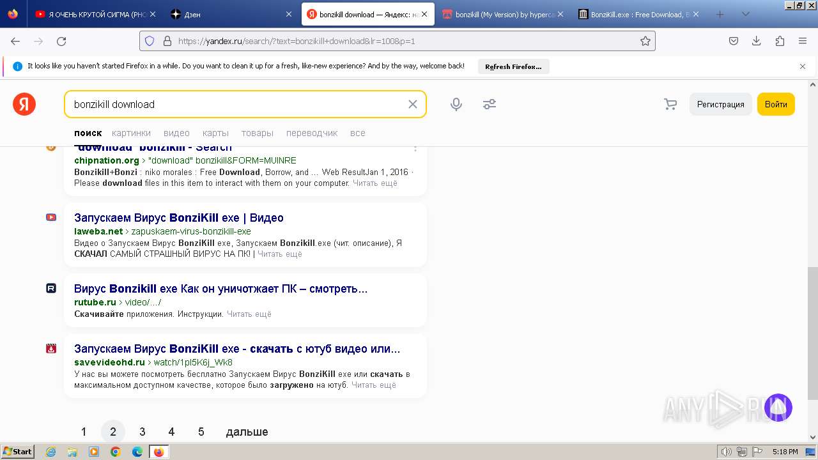Viewport: 818px width, 460px height.
Task: Select the карты search category
Action: click(215, 133)
